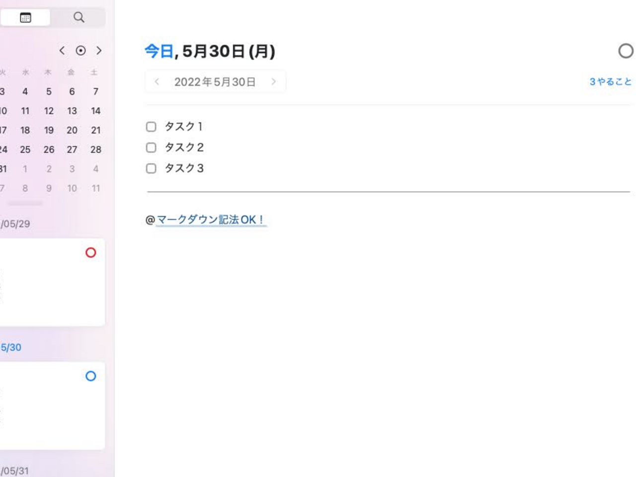Click the 今日 heading link

tap(159, 51)
